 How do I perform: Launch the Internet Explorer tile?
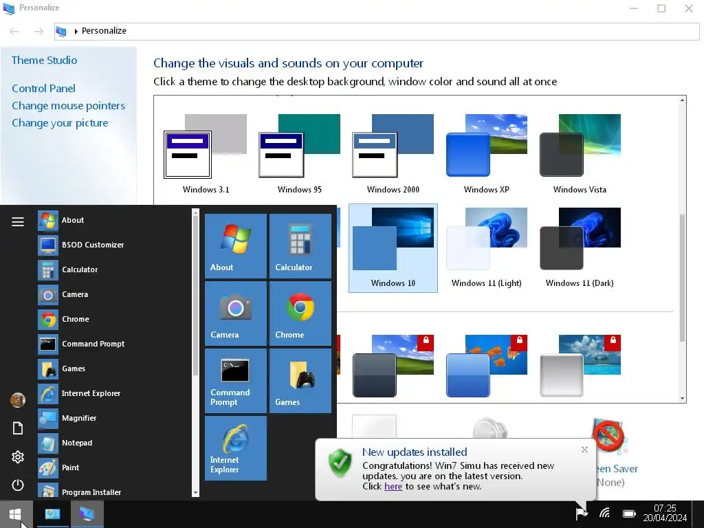236,448
